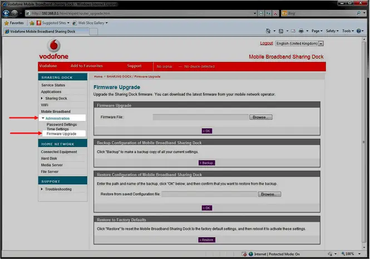The height and width of the screenshot is (259, 370).
Task: Select Firmware Upgrade in sidebar
Action: pyautogui.click(x=61, y=134)
